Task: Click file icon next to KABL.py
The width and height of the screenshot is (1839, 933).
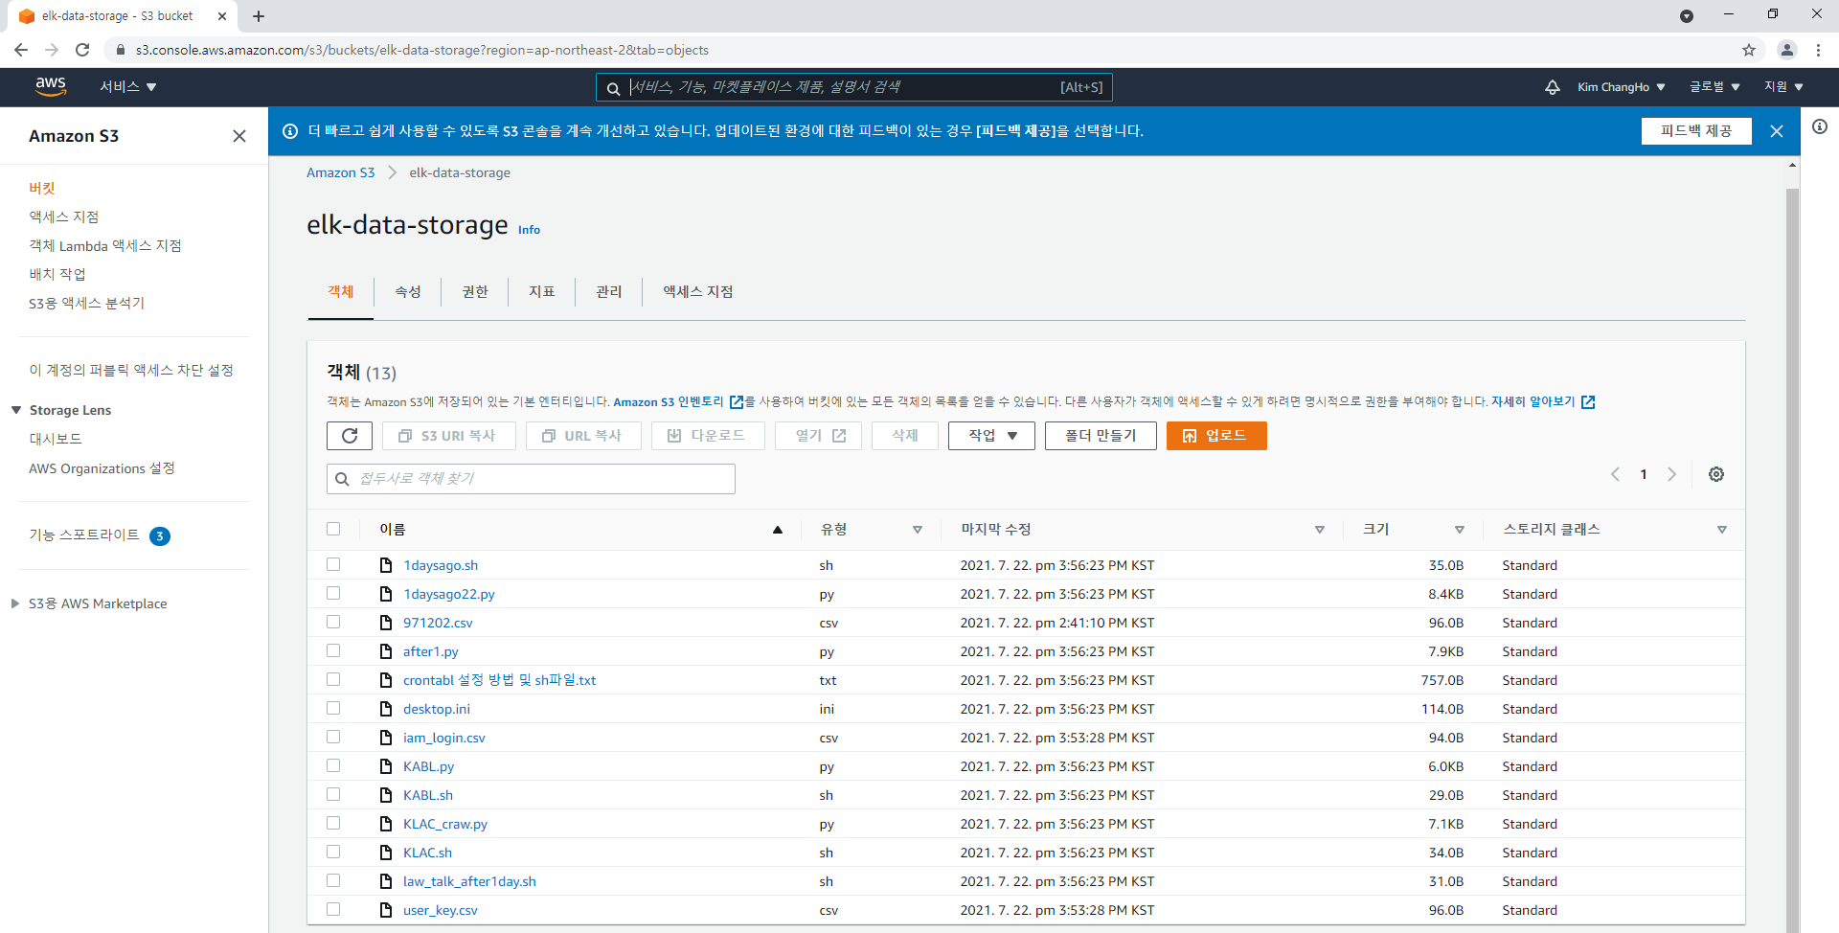Action: [x=386, y=766]
